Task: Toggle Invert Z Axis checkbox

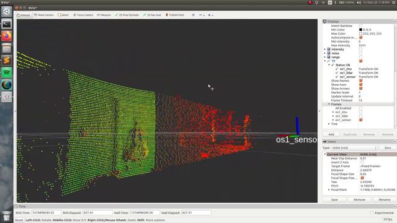Action: (x=362, y=162)
